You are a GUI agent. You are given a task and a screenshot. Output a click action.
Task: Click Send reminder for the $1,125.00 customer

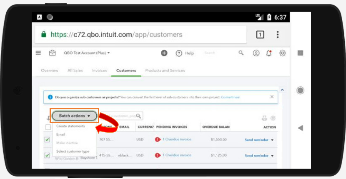point(256,156)
